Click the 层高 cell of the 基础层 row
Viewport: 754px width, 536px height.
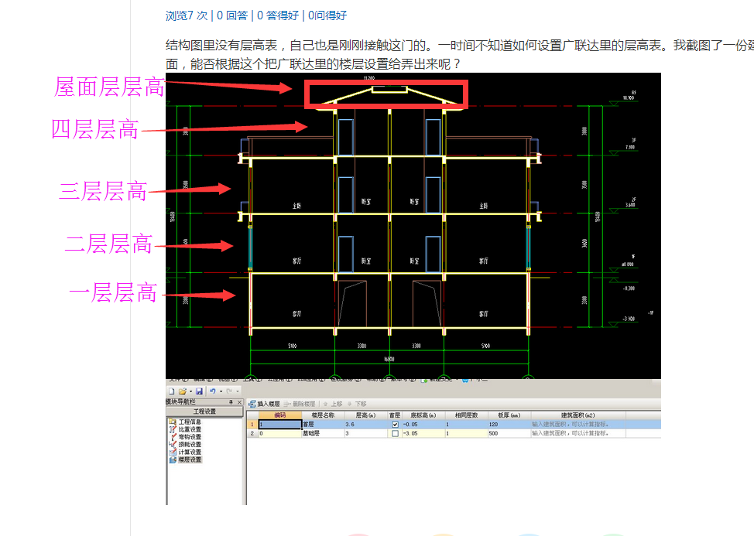tap(365, 433)
